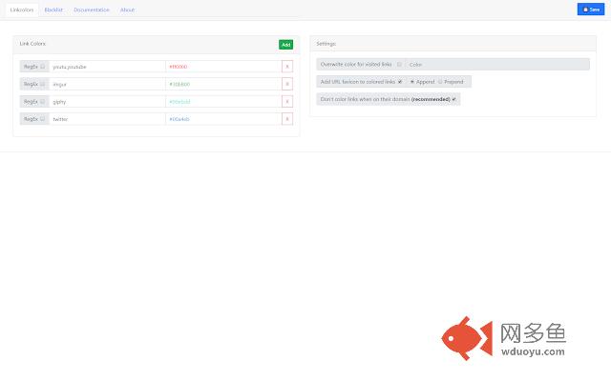Image resolution: width=611 pixels, height=381 pixels.
Task: Add a new link color rule
Action: [285, 45]
